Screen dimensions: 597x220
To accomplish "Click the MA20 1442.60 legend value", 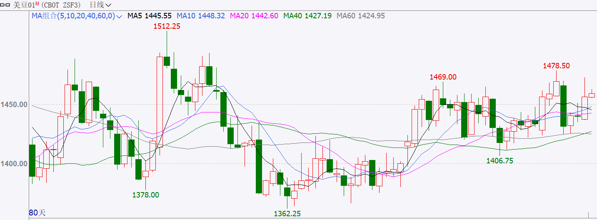I will pyautogui.click(x=254, y=16).
